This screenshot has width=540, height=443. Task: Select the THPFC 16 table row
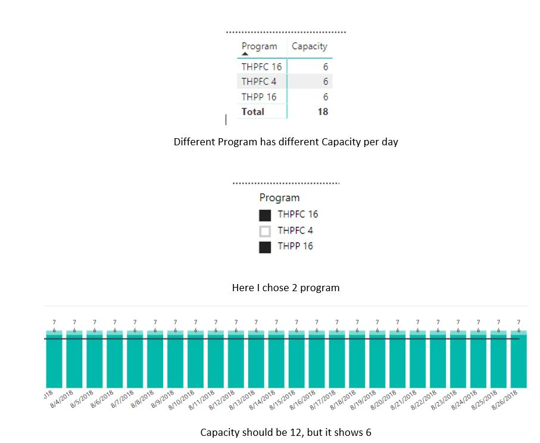[285, 67]
